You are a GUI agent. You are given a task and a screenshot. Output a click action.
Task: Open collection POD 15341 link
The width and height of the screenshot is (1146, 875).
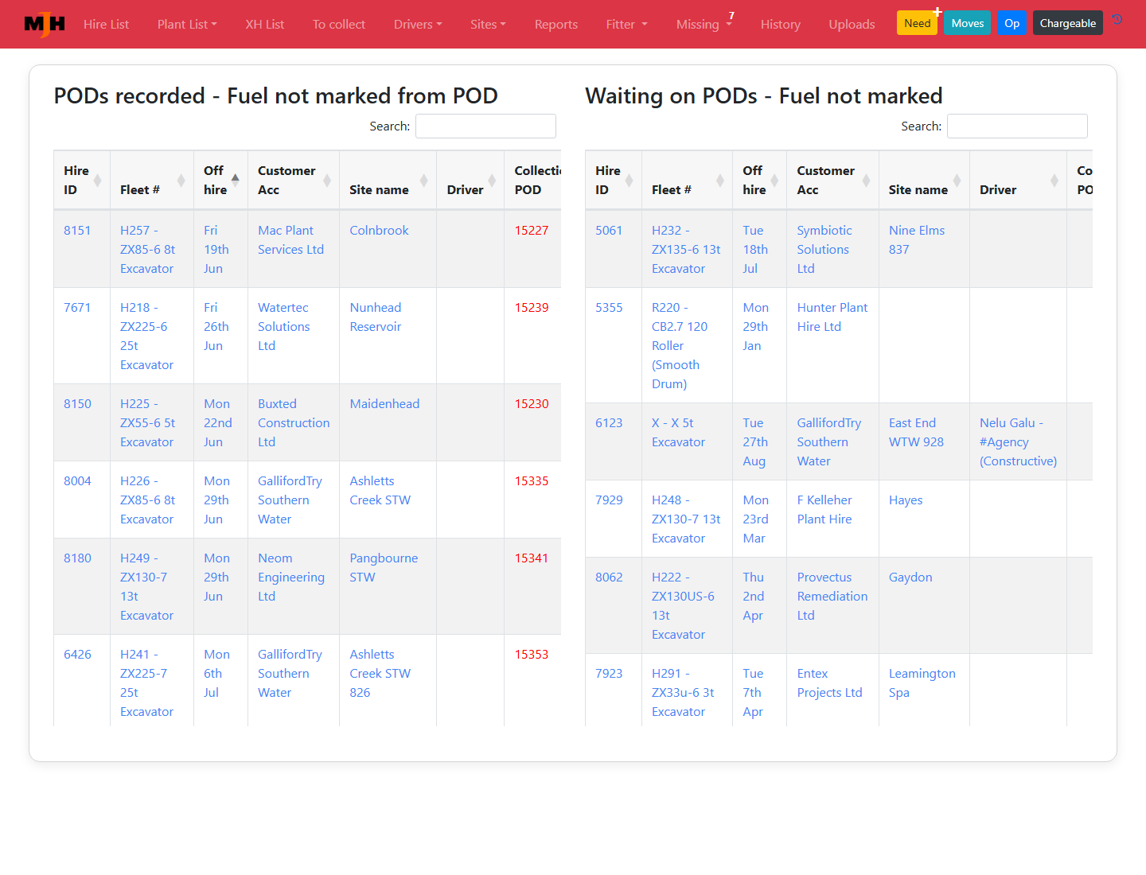click(532, 558)
